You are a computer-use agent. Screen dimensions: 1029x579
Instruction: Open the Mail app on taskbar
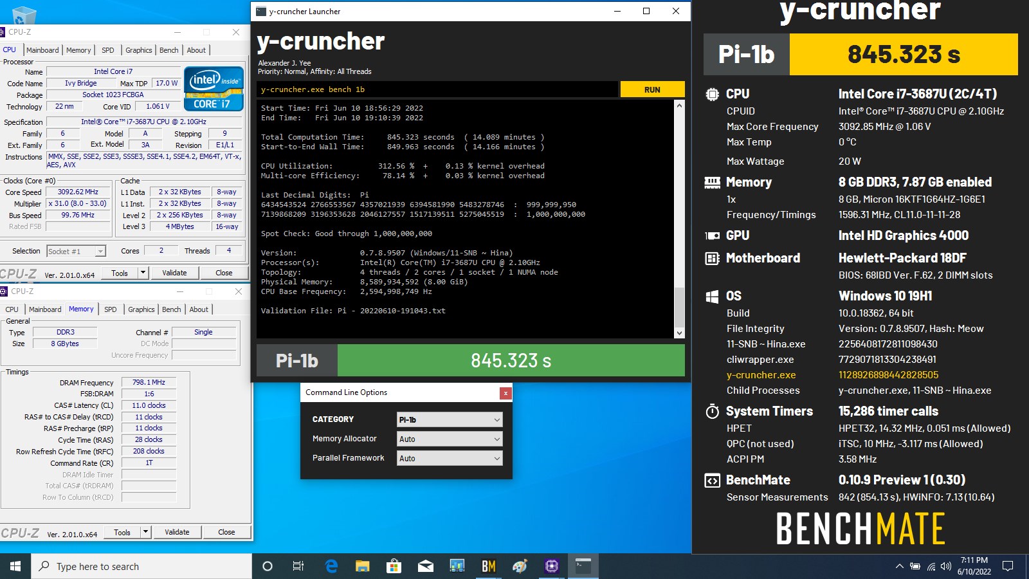[425, 566]
